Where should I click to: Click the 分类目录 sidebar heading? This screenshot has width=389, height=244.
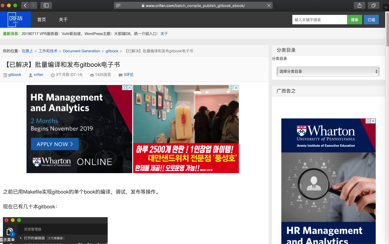pos(286,50)
